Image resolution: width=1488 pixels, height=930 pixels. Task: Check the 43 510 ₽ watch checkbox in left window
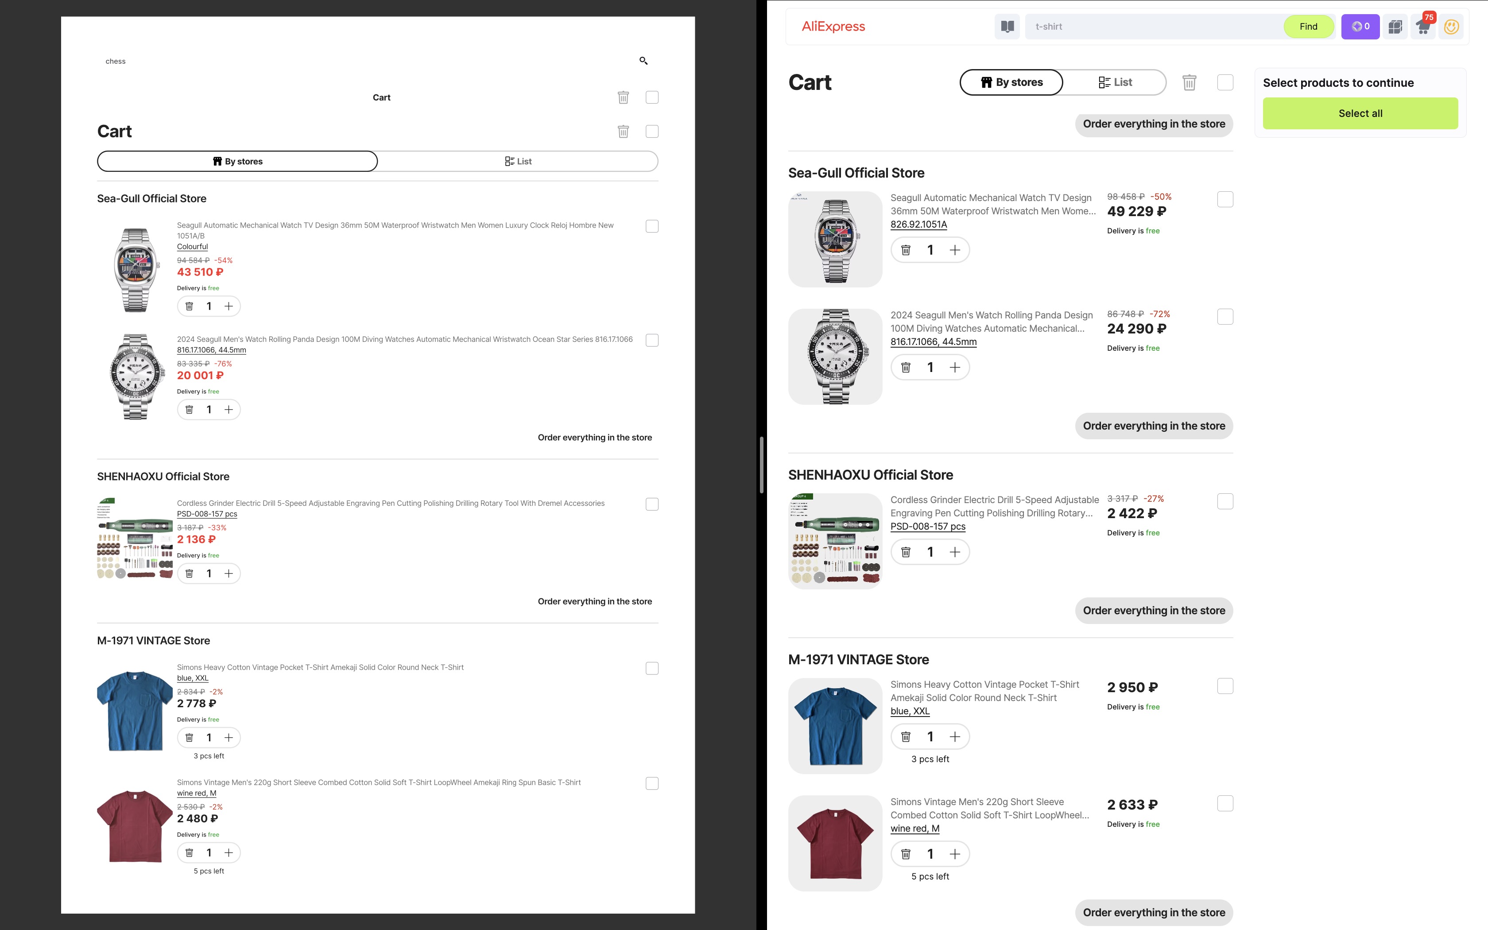pos(652,226)
